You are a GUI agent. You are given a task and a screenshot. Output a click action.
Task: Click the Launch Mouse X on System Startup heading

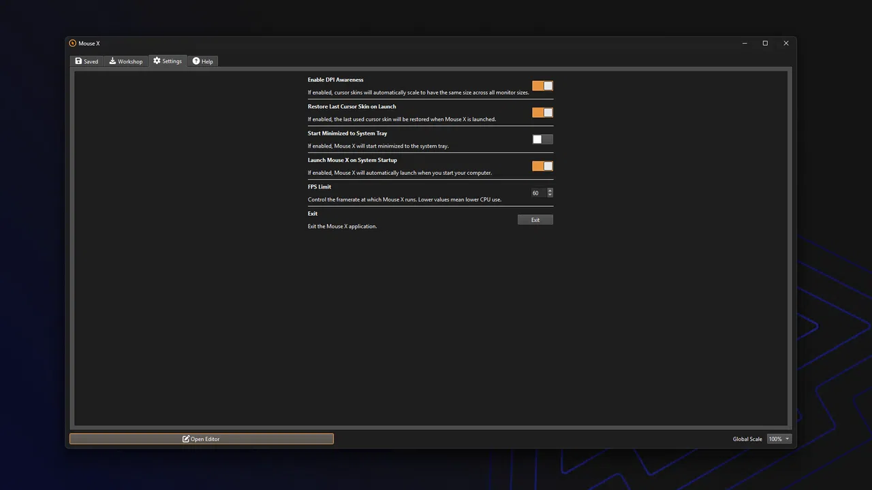352,160
